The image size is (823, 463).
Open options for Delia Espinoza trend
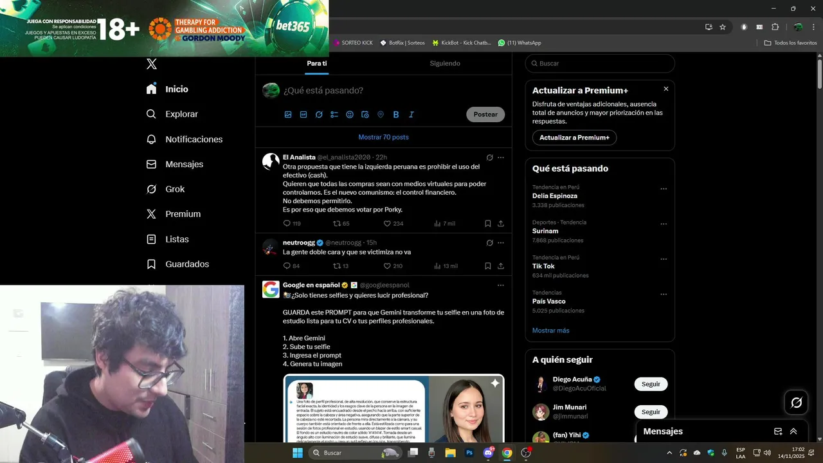pyautogui.click(x=664, y=189)
